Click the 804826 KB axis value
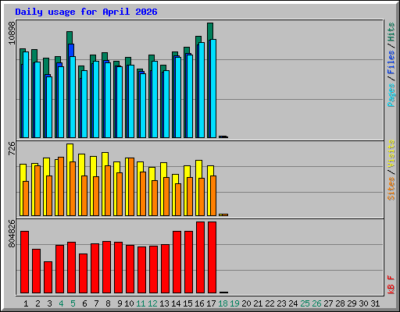Viewport: 400px width, 312px height. [12, 234]
